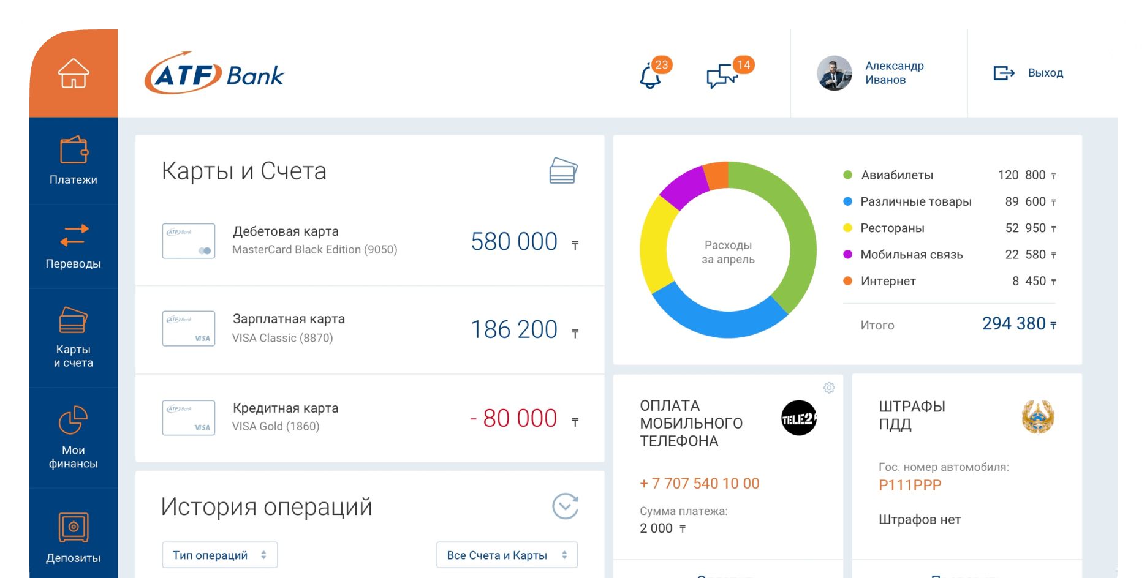Open settings gear on mobile payment widget
Screen dimensions: 1147x578
tap(829, 388)
